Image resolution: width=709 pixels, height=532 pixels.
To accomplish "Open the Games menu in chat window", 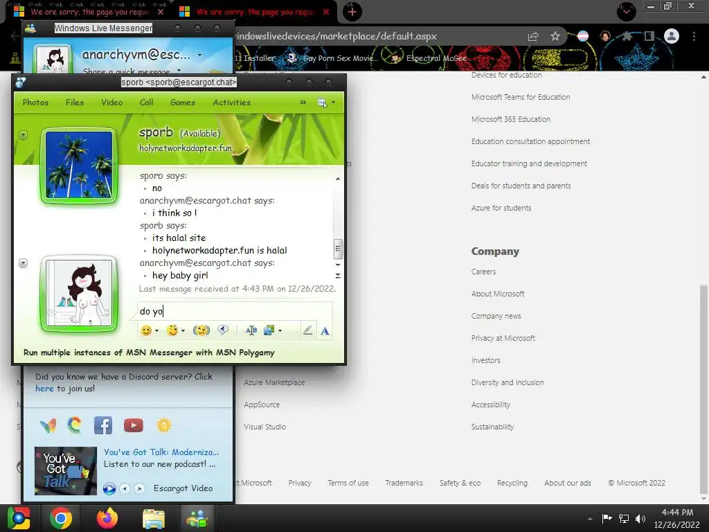I will pos(183,103).
